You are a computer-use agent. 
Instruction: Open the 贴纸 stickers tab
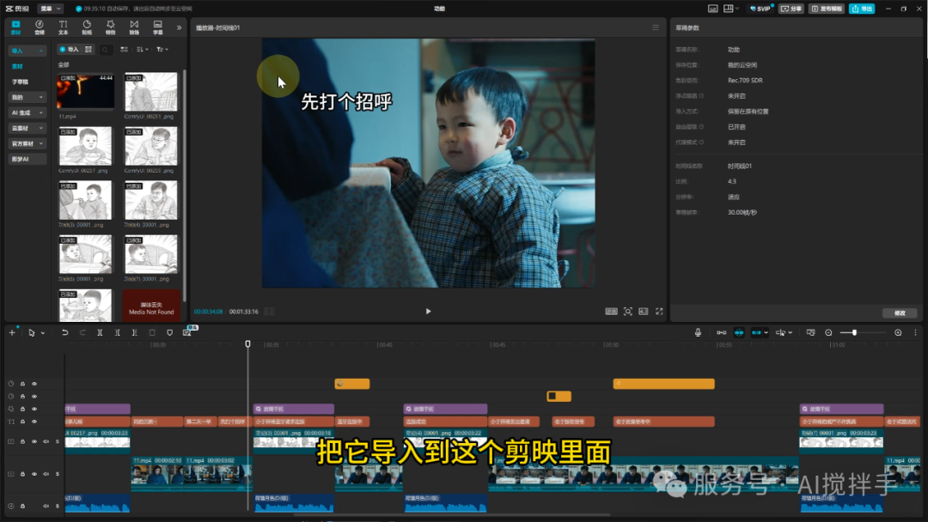[x=87, y=27]
